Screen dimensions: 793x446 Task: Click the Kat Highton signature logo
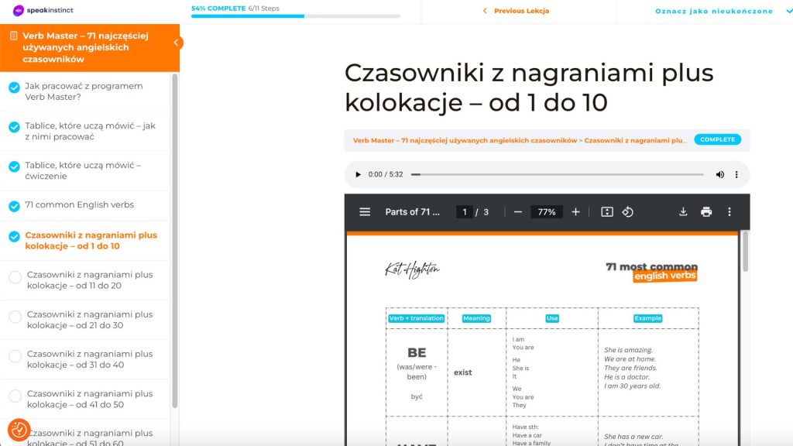coord(412,269)
